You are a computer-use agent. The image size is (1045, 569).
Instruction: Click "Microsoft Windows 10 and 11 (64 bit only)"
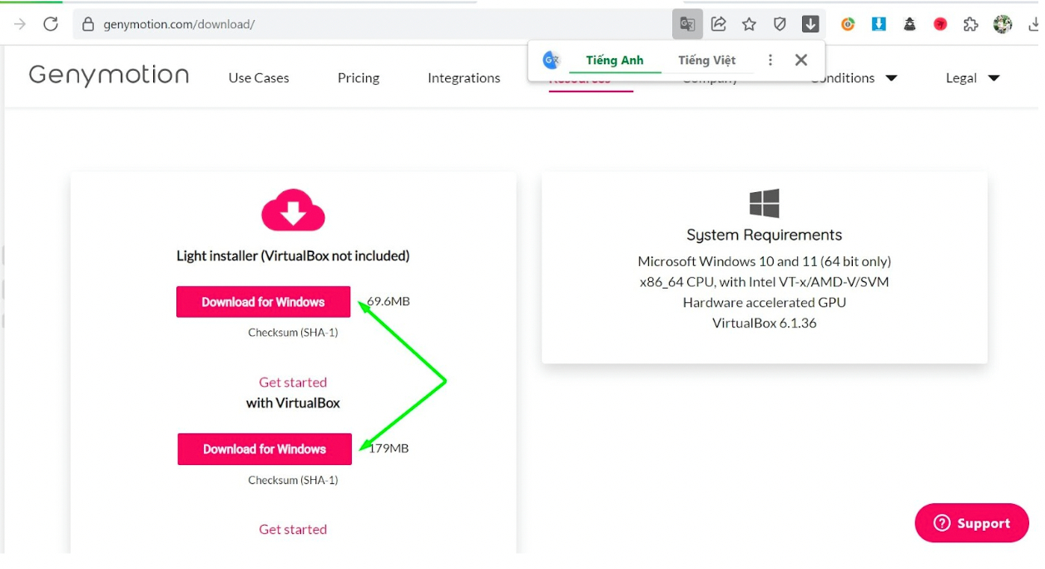pyautogui.click(x=765, y=261)
